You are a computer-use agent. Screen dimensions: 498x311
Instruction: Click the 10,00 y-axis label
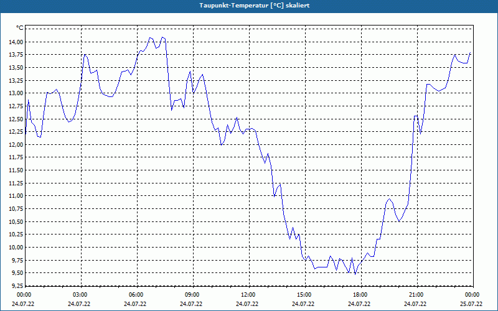click(x=16, y=247)
